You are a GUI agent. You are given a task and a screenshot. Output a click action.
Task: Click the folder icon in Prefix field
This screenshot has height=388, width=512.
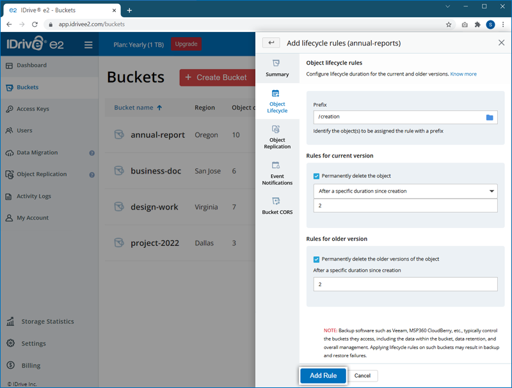pyautogui.click(x=490, y=117)
